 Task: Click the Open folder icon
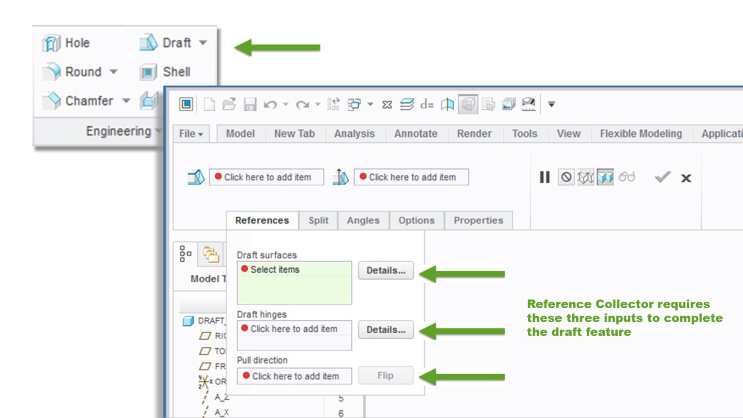tap(229, 104)
